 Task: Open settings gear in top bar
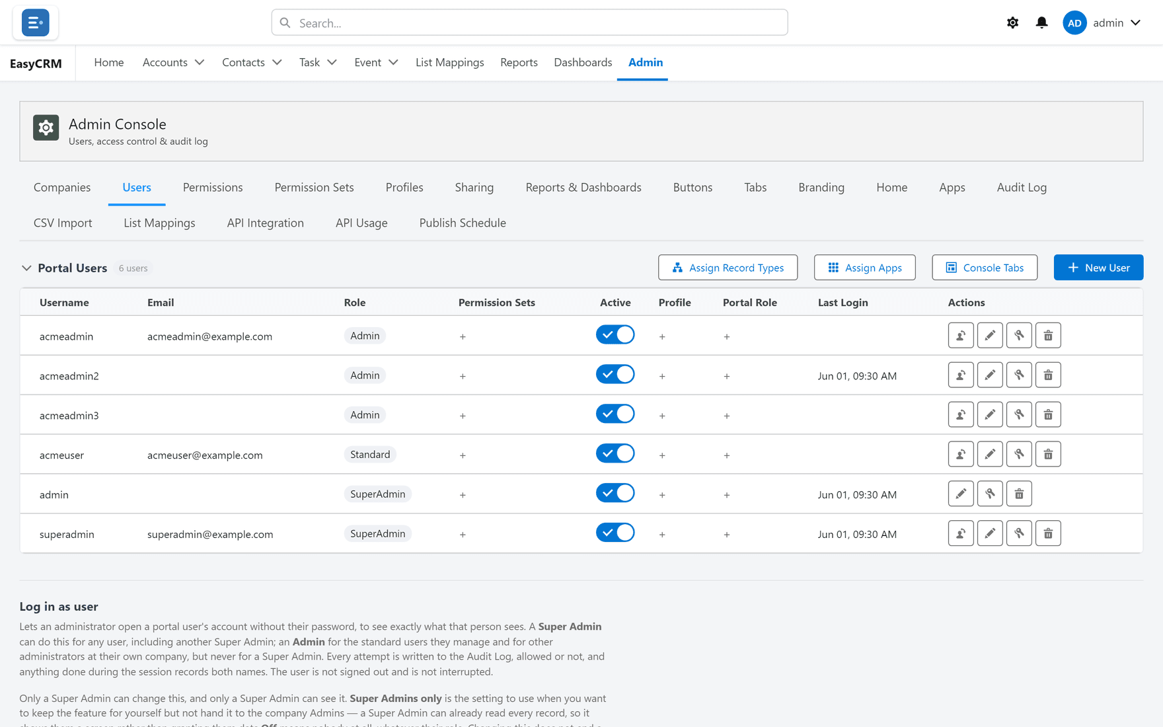1012,22
